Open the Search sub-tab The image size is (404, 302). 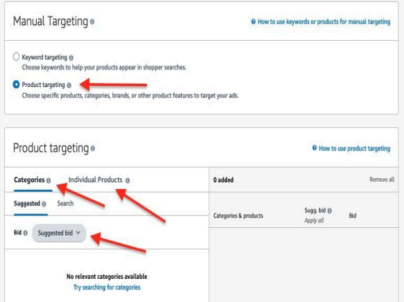pyautogui.click(x=65, y=203)
